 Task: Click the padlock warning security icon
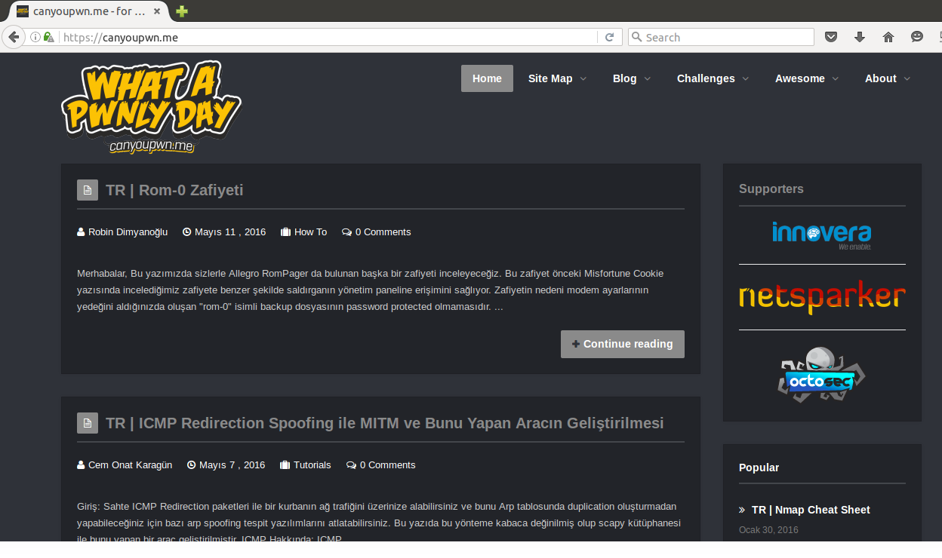49,37
